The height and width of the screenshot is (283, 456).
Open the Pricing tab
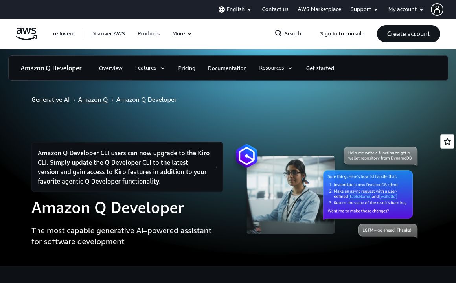click(x=187, y=68)
